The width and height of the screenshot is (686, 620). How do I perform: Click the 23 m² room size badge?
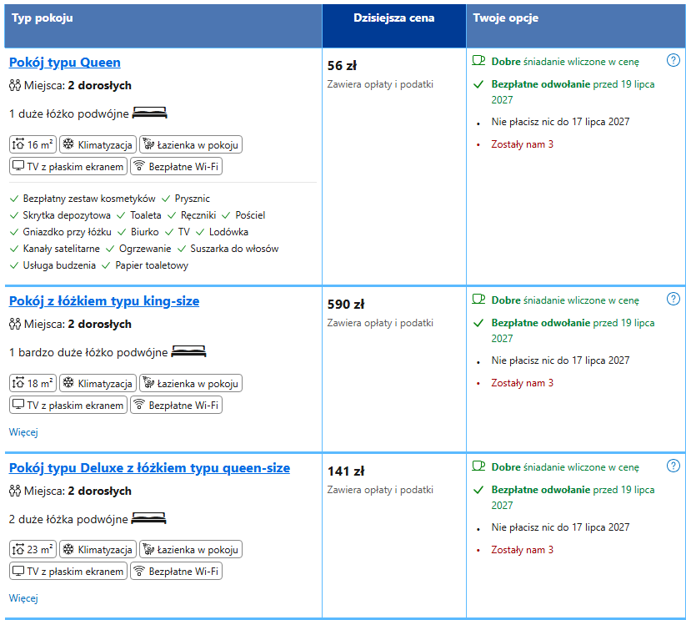click(x=33, y=549)
